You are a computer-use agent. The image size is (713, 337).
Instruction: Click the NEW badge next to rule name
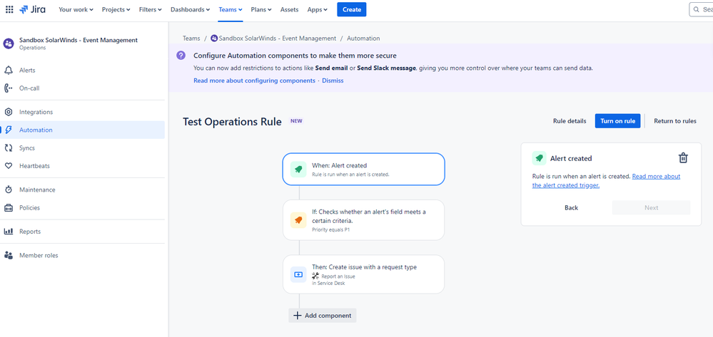click(x=296, y=121)
